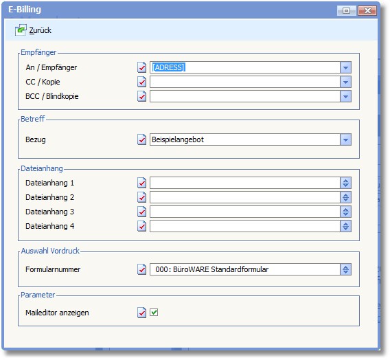This screenshot has width=390, height=360.
Task: Click checkmark icon beside Maileditor anzeigen
Action: pos(141,313)
